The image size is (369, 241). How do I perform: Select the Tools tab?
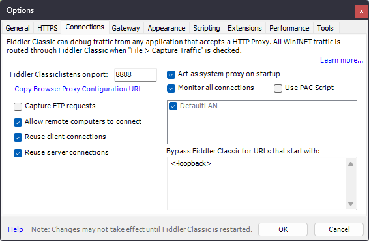point(325,28)
